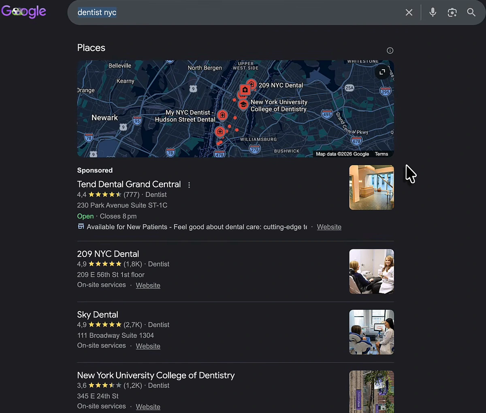This screenshot has width=486, height=413.
Task: Open 209 NYC Dental listing title
Action: pos(108,254)
